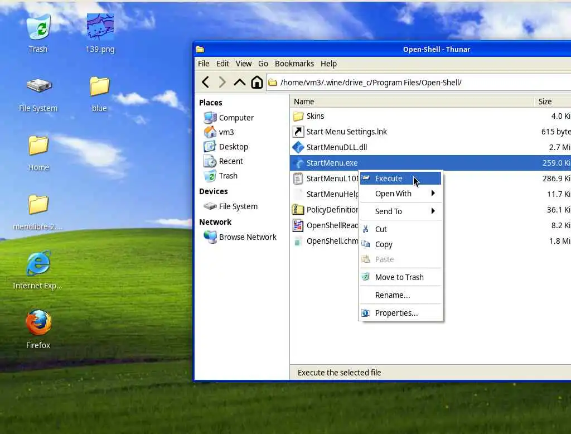Go to home folder via house icon
Screen dimensions: 571x434
257,83
